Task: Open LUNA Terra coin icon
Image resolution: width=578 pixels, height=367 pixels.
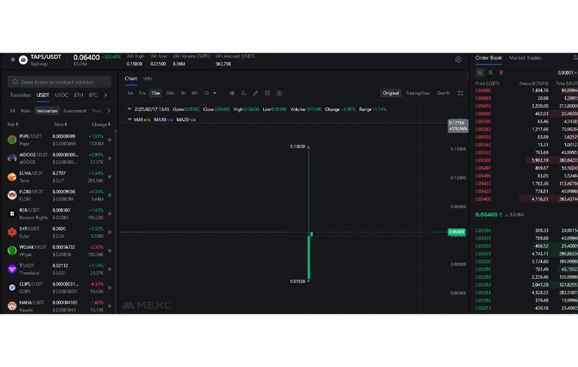Action: tap(12, 176)
